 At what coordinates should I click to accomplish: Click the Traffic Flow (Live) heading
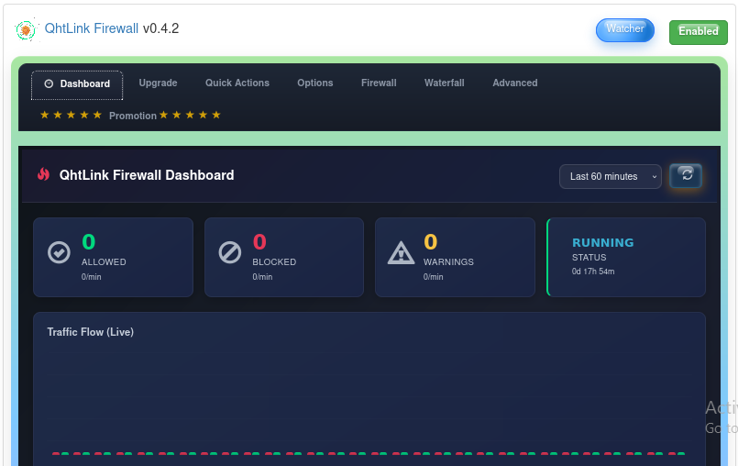click(x=91, y=332)
